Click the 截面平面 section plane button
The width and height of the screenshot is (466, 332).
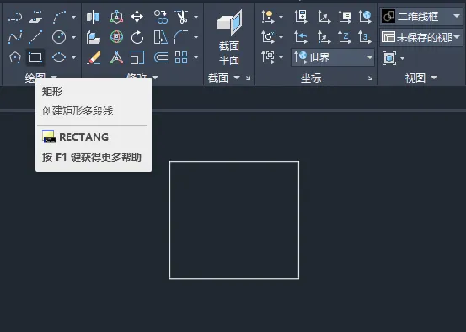point(229,37)
